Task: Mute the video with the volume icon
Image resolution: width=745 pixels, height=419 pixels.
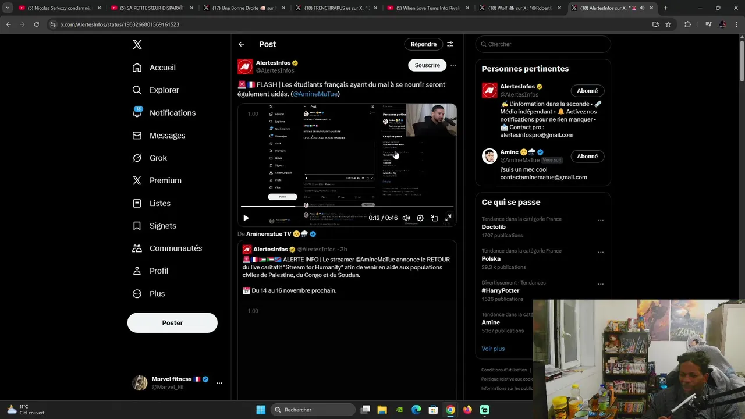Action: 406,218
